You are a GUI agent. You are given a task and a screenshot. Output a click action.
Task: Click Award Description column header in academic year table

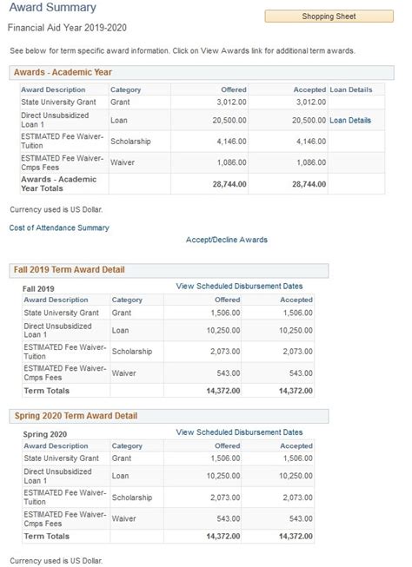click(x=53, y=89)
